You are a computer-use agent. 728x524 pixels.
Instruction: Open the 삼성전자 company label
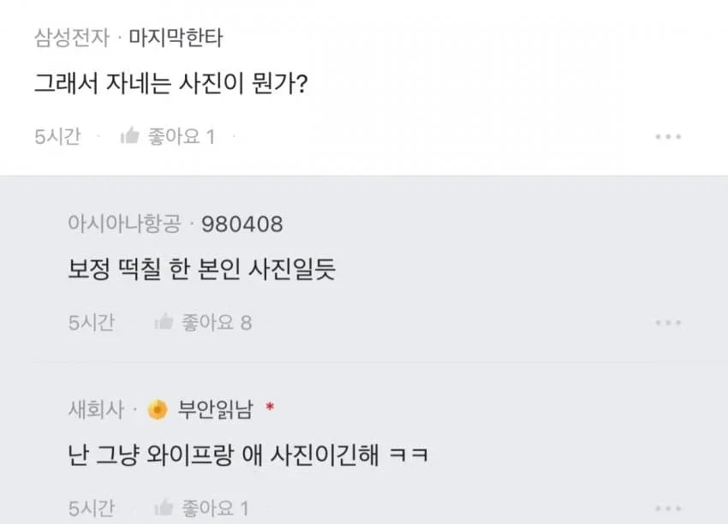(73, 38)
